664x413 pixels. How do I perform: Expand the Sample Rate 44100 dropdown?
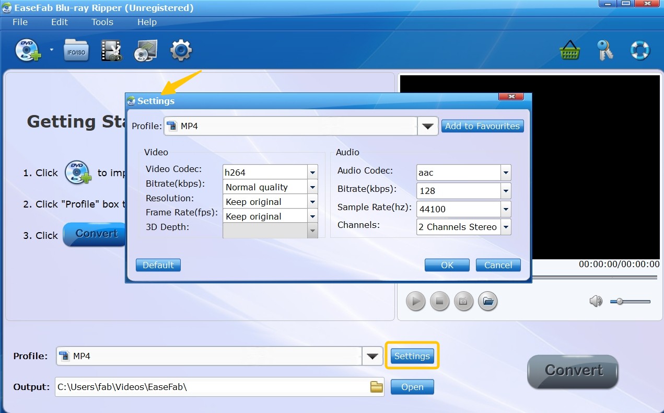[x=506, y=209]
